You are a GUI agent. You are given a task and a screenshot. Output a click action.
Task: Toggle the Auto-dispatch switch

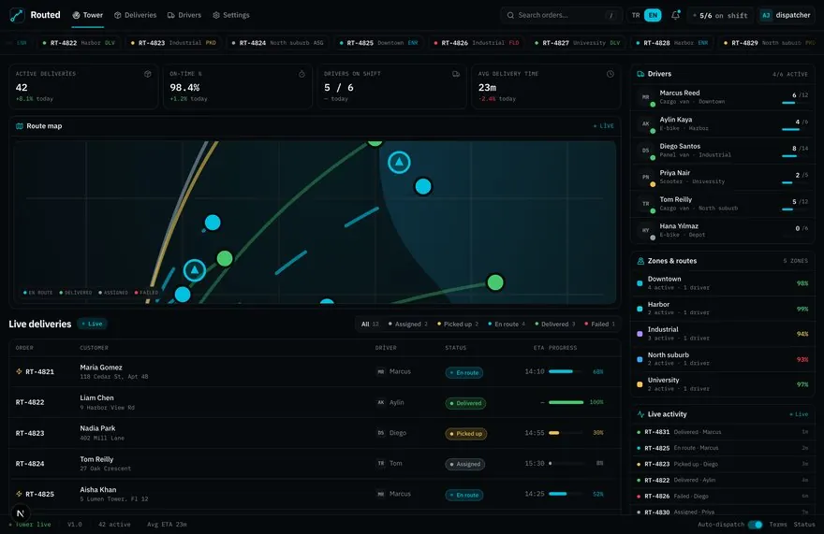[755, 525]
